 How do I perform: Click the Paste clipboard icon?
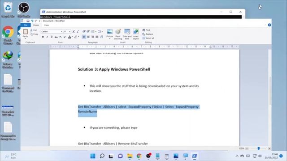[x=25, y=32]
